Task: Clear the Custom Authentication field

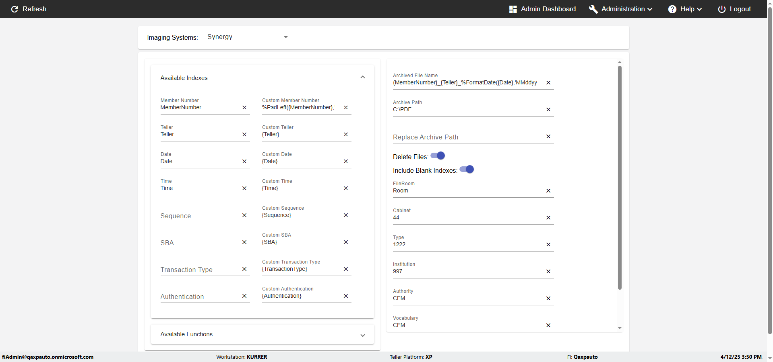Action: point(346,296)
